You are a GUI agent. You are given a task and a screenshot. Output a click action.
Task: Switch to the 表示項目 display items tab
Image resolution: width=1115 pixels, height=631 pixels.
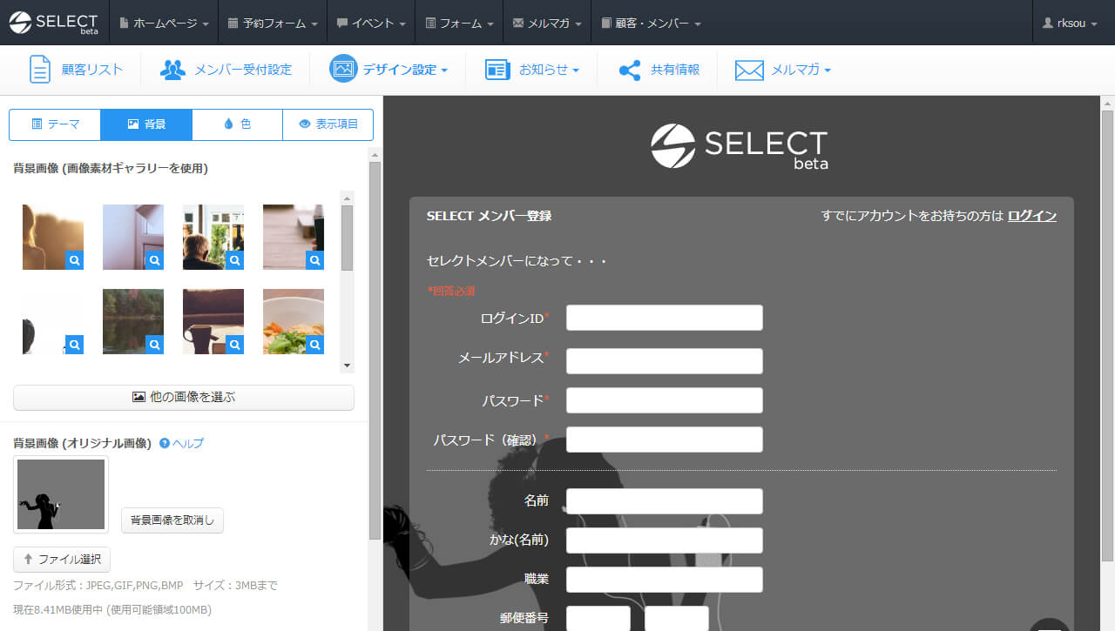328,124
